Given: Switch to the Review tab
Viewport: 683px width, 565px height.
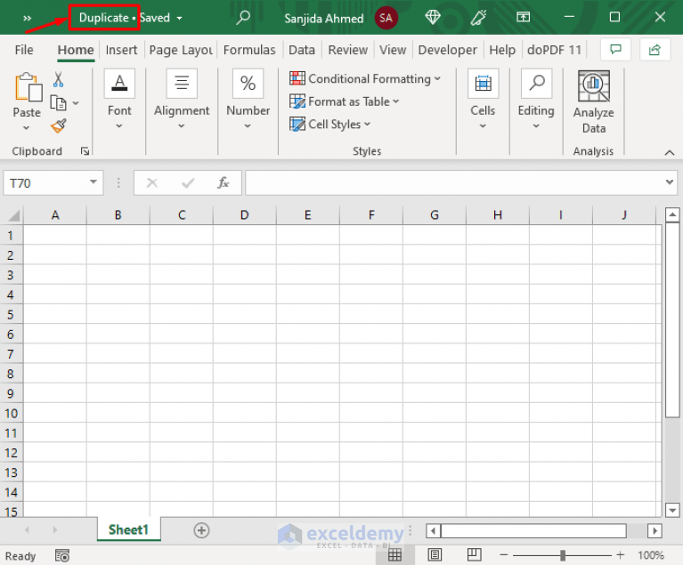Looking at the screenshot, I should click(347, 50).
